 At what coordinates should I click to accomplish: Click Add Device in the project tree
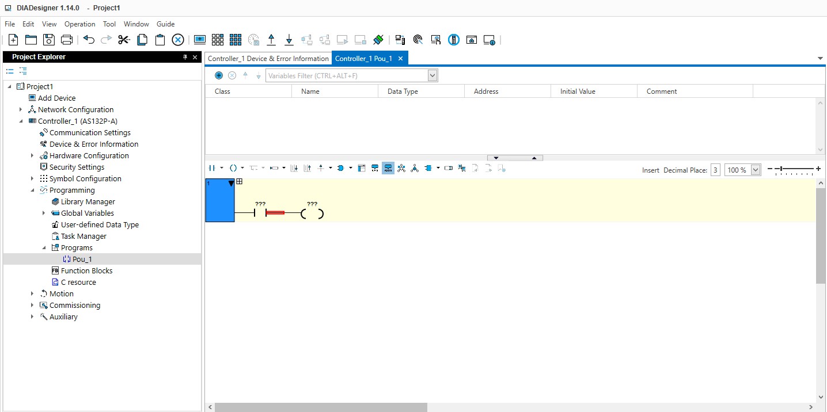click(56, 98)
